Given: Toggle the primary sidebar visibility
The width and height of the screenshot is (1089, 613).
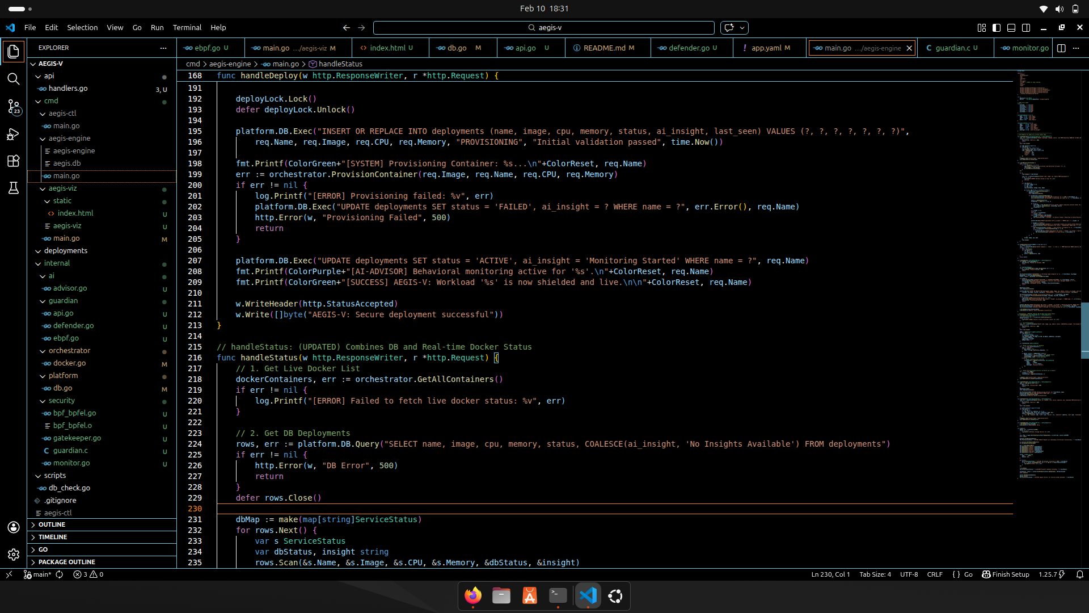Looking at the screenshot, I should pyautogui.click(x=997, y=27).
